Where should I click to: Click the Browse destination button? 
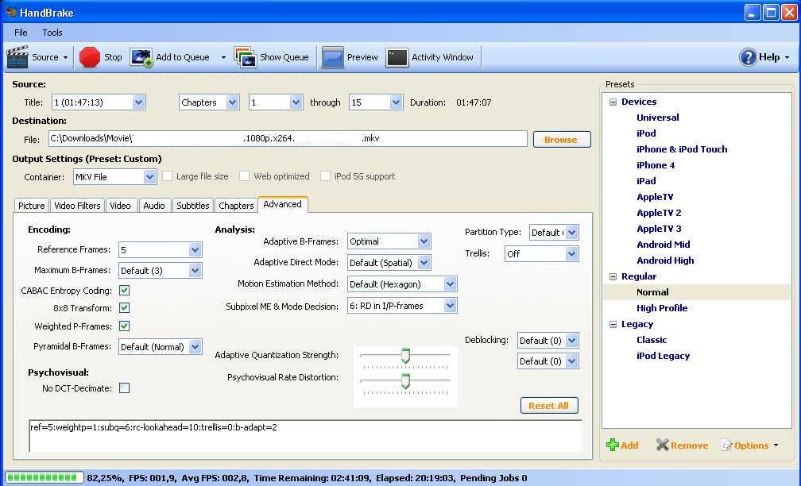tap(561, 140)
